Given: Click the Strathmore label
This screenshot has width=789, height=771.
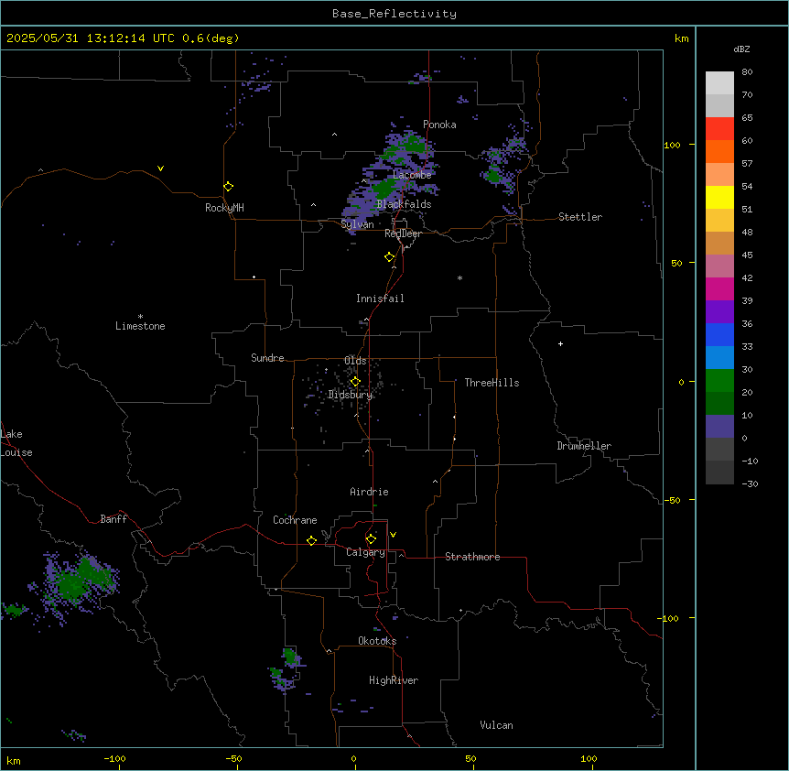Looking at the screenshot, I should 472,557.
